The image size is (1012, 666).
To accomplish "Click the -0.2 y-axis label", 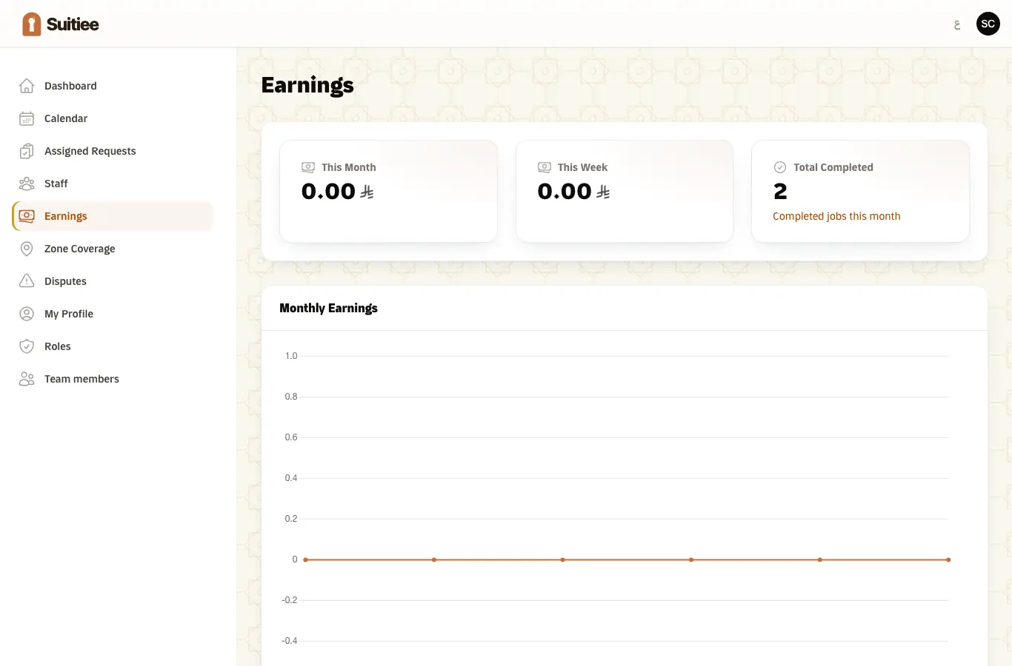I will pos(290,600).
